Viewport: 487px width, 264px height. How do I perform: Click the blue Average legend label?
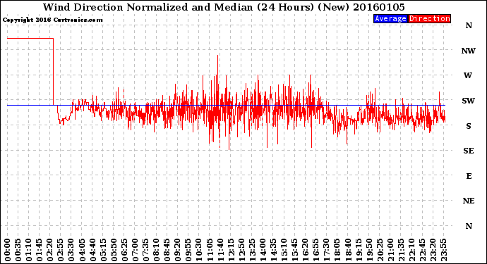tap(390, 18)
